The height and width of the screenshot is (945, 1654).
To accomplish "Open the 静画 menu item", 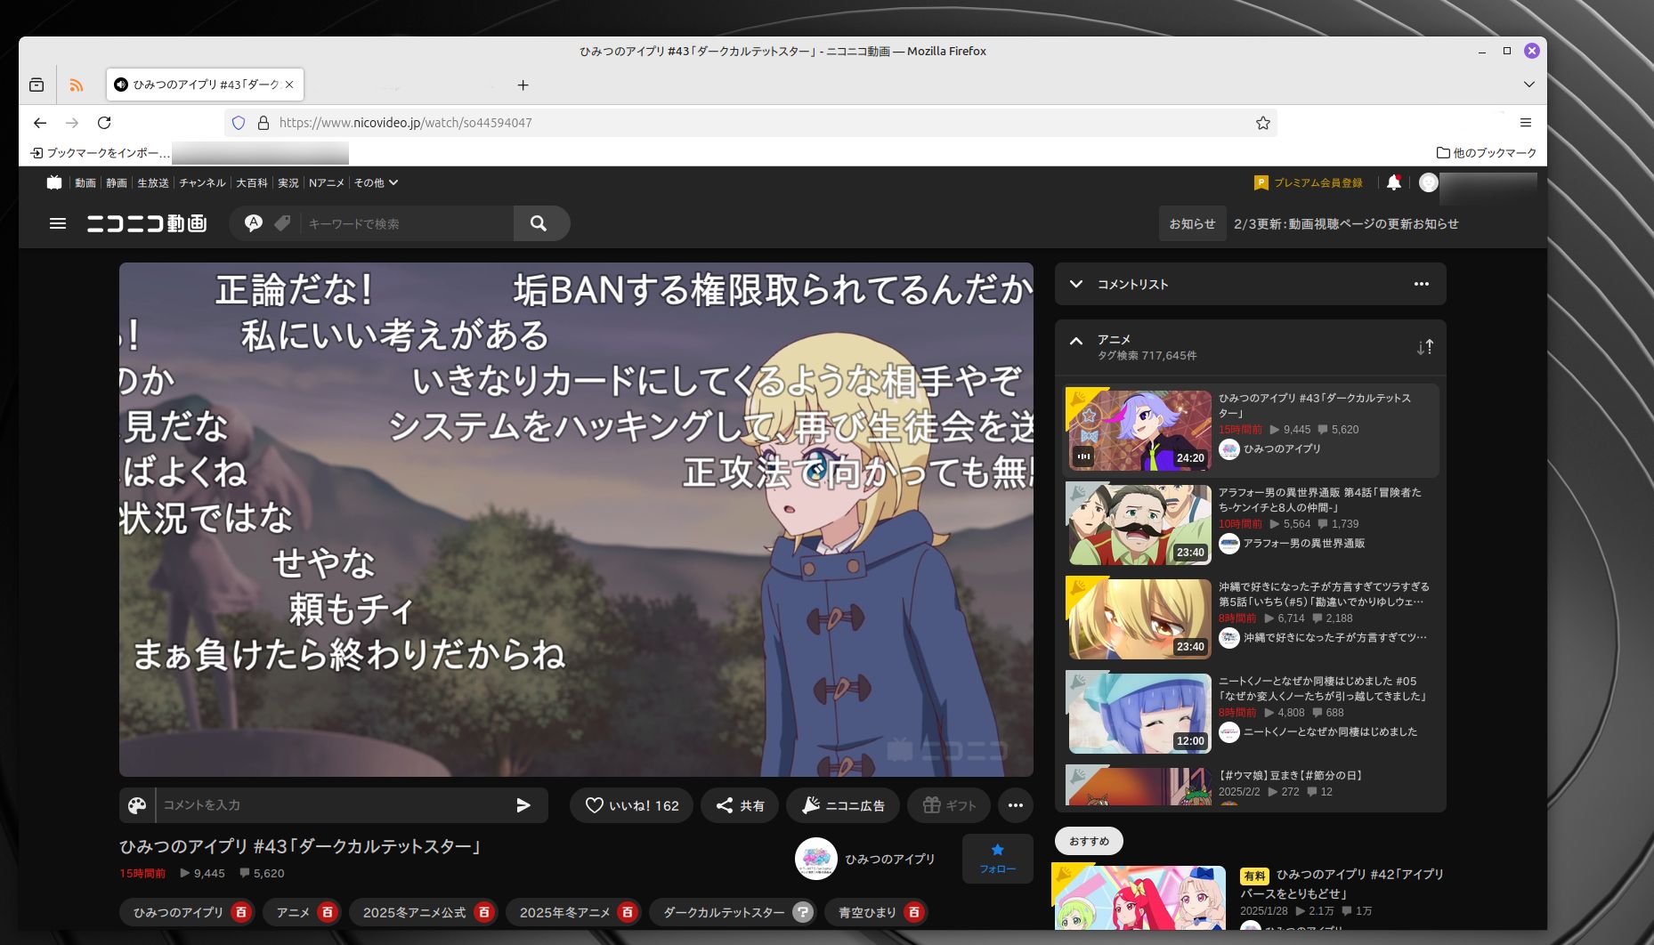I will click(x=117, y=182).
